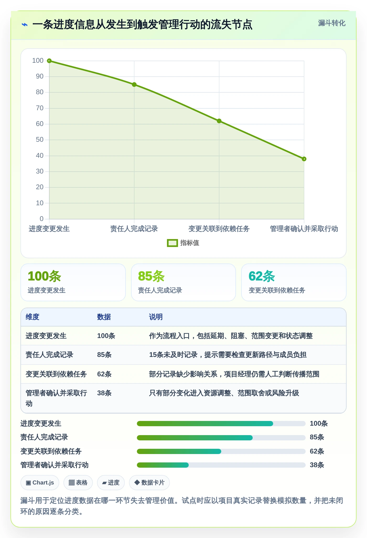
Task: Click the page title about 流失节点
Action: pyautogui.click(x=142, y=25)
